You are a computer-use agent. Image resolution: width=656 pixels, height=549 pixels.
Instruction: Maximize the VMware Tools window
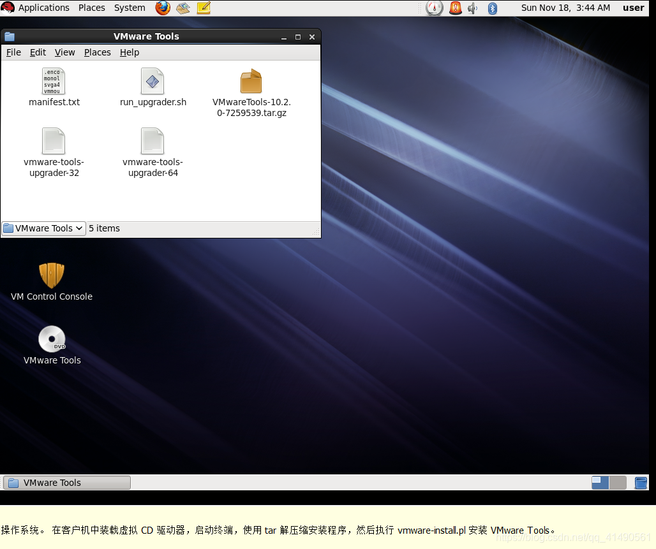(298, 37)
